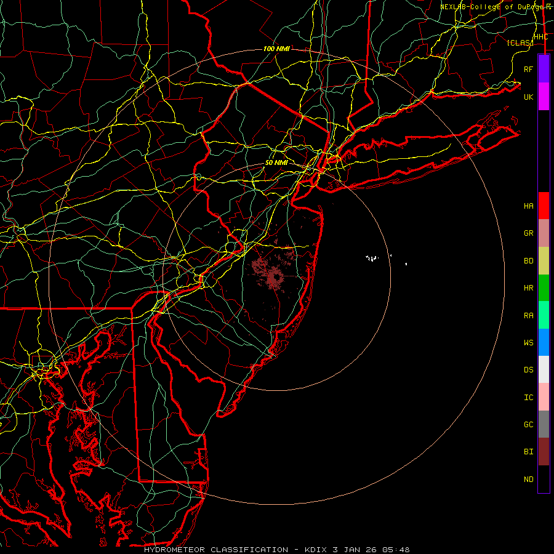Pick the light pink IC legend swatch

coord(544,397)
